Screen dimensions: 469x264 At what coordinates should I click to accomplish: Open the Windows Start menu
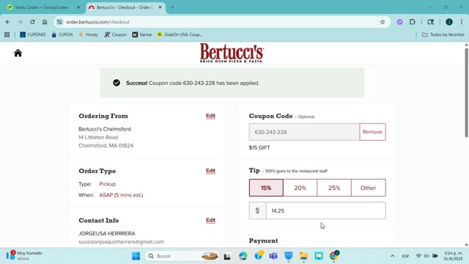coord(136,256)
